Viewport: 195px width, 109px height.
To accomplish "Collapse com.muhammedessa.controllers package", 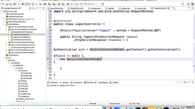I will (x=6, y=29).
